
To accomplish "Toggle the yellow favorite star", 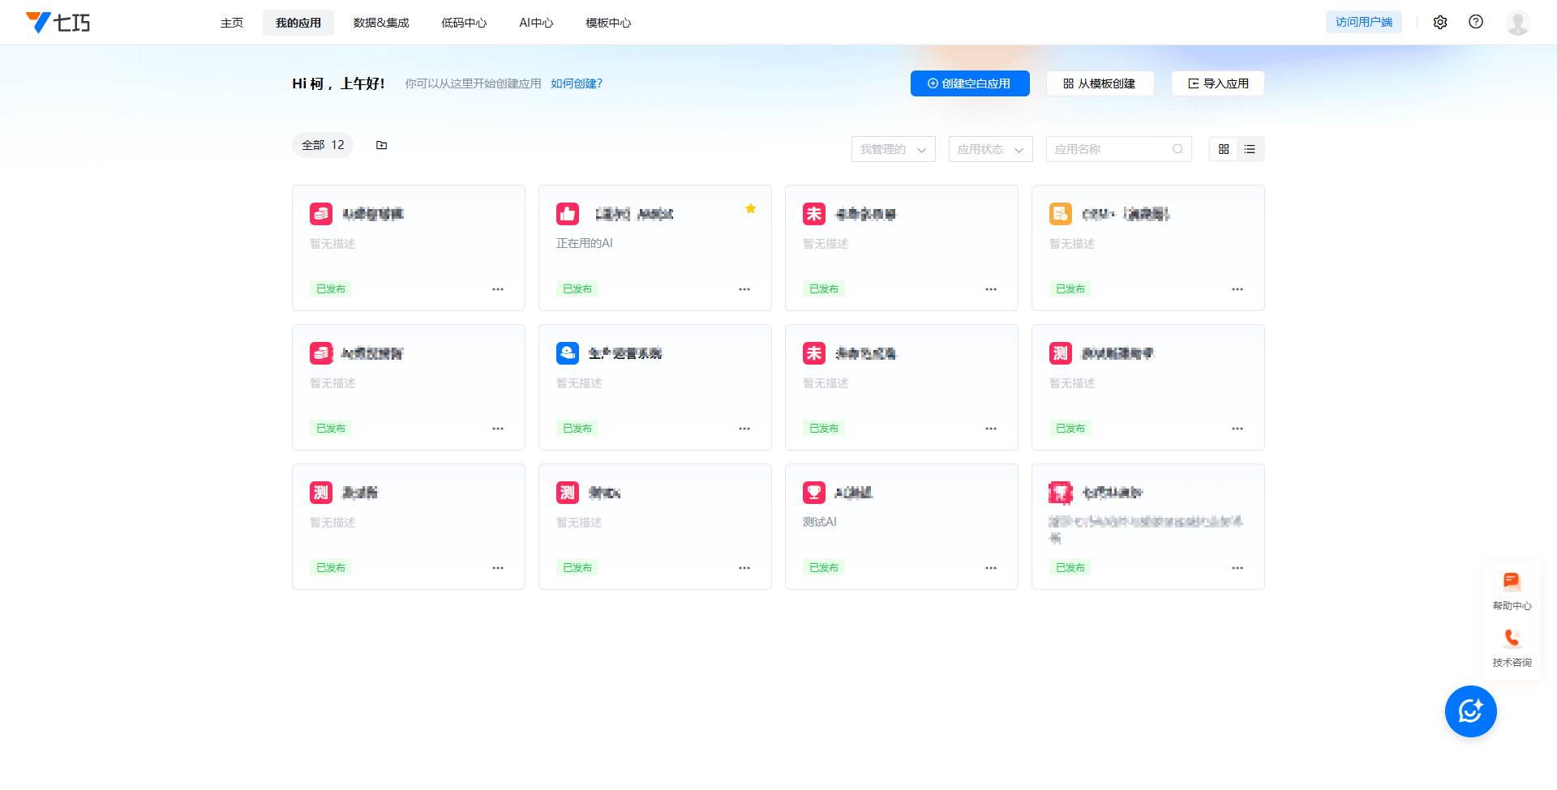I will click(751, 209).
